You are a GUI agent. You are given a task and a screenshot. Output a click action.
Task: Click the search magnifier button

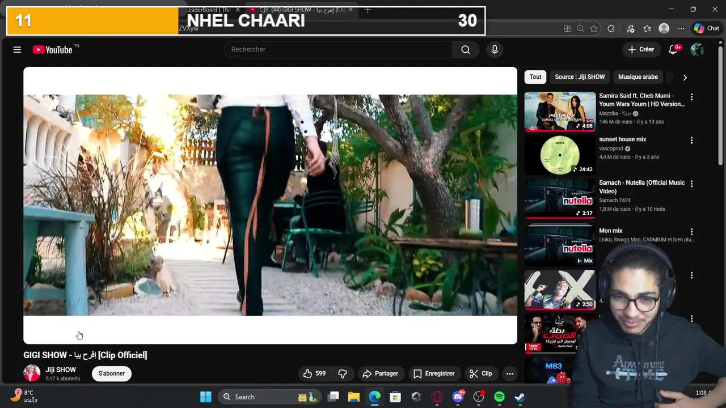point(466,50)
